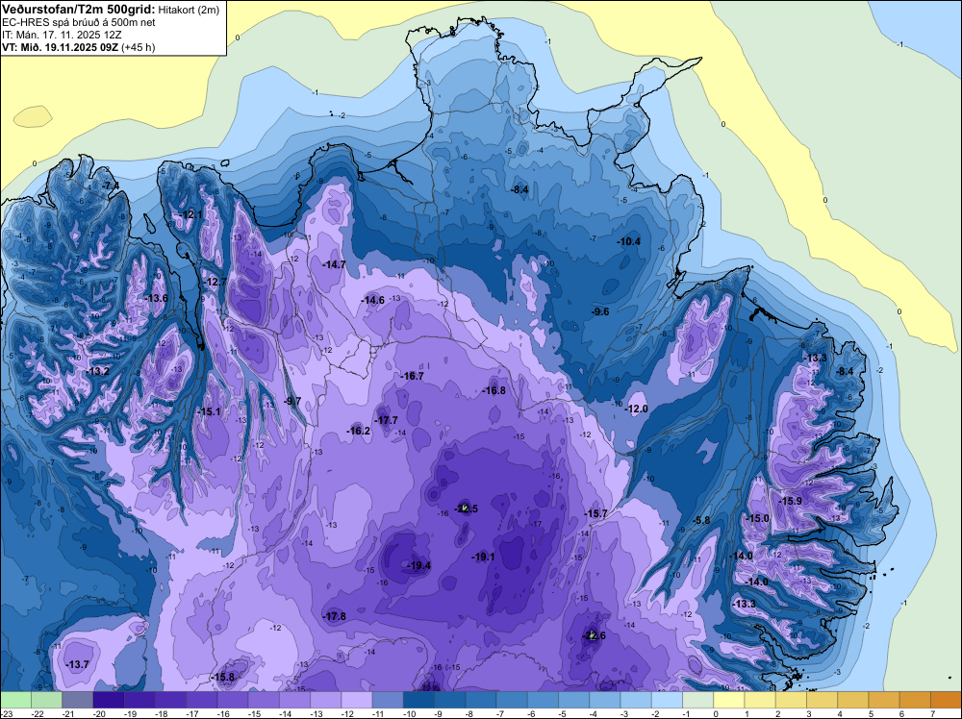The height and width of the screenshot is (719, 962).
Task: Click the -22.5 temperature reading
Action: [x=466, y=508]
